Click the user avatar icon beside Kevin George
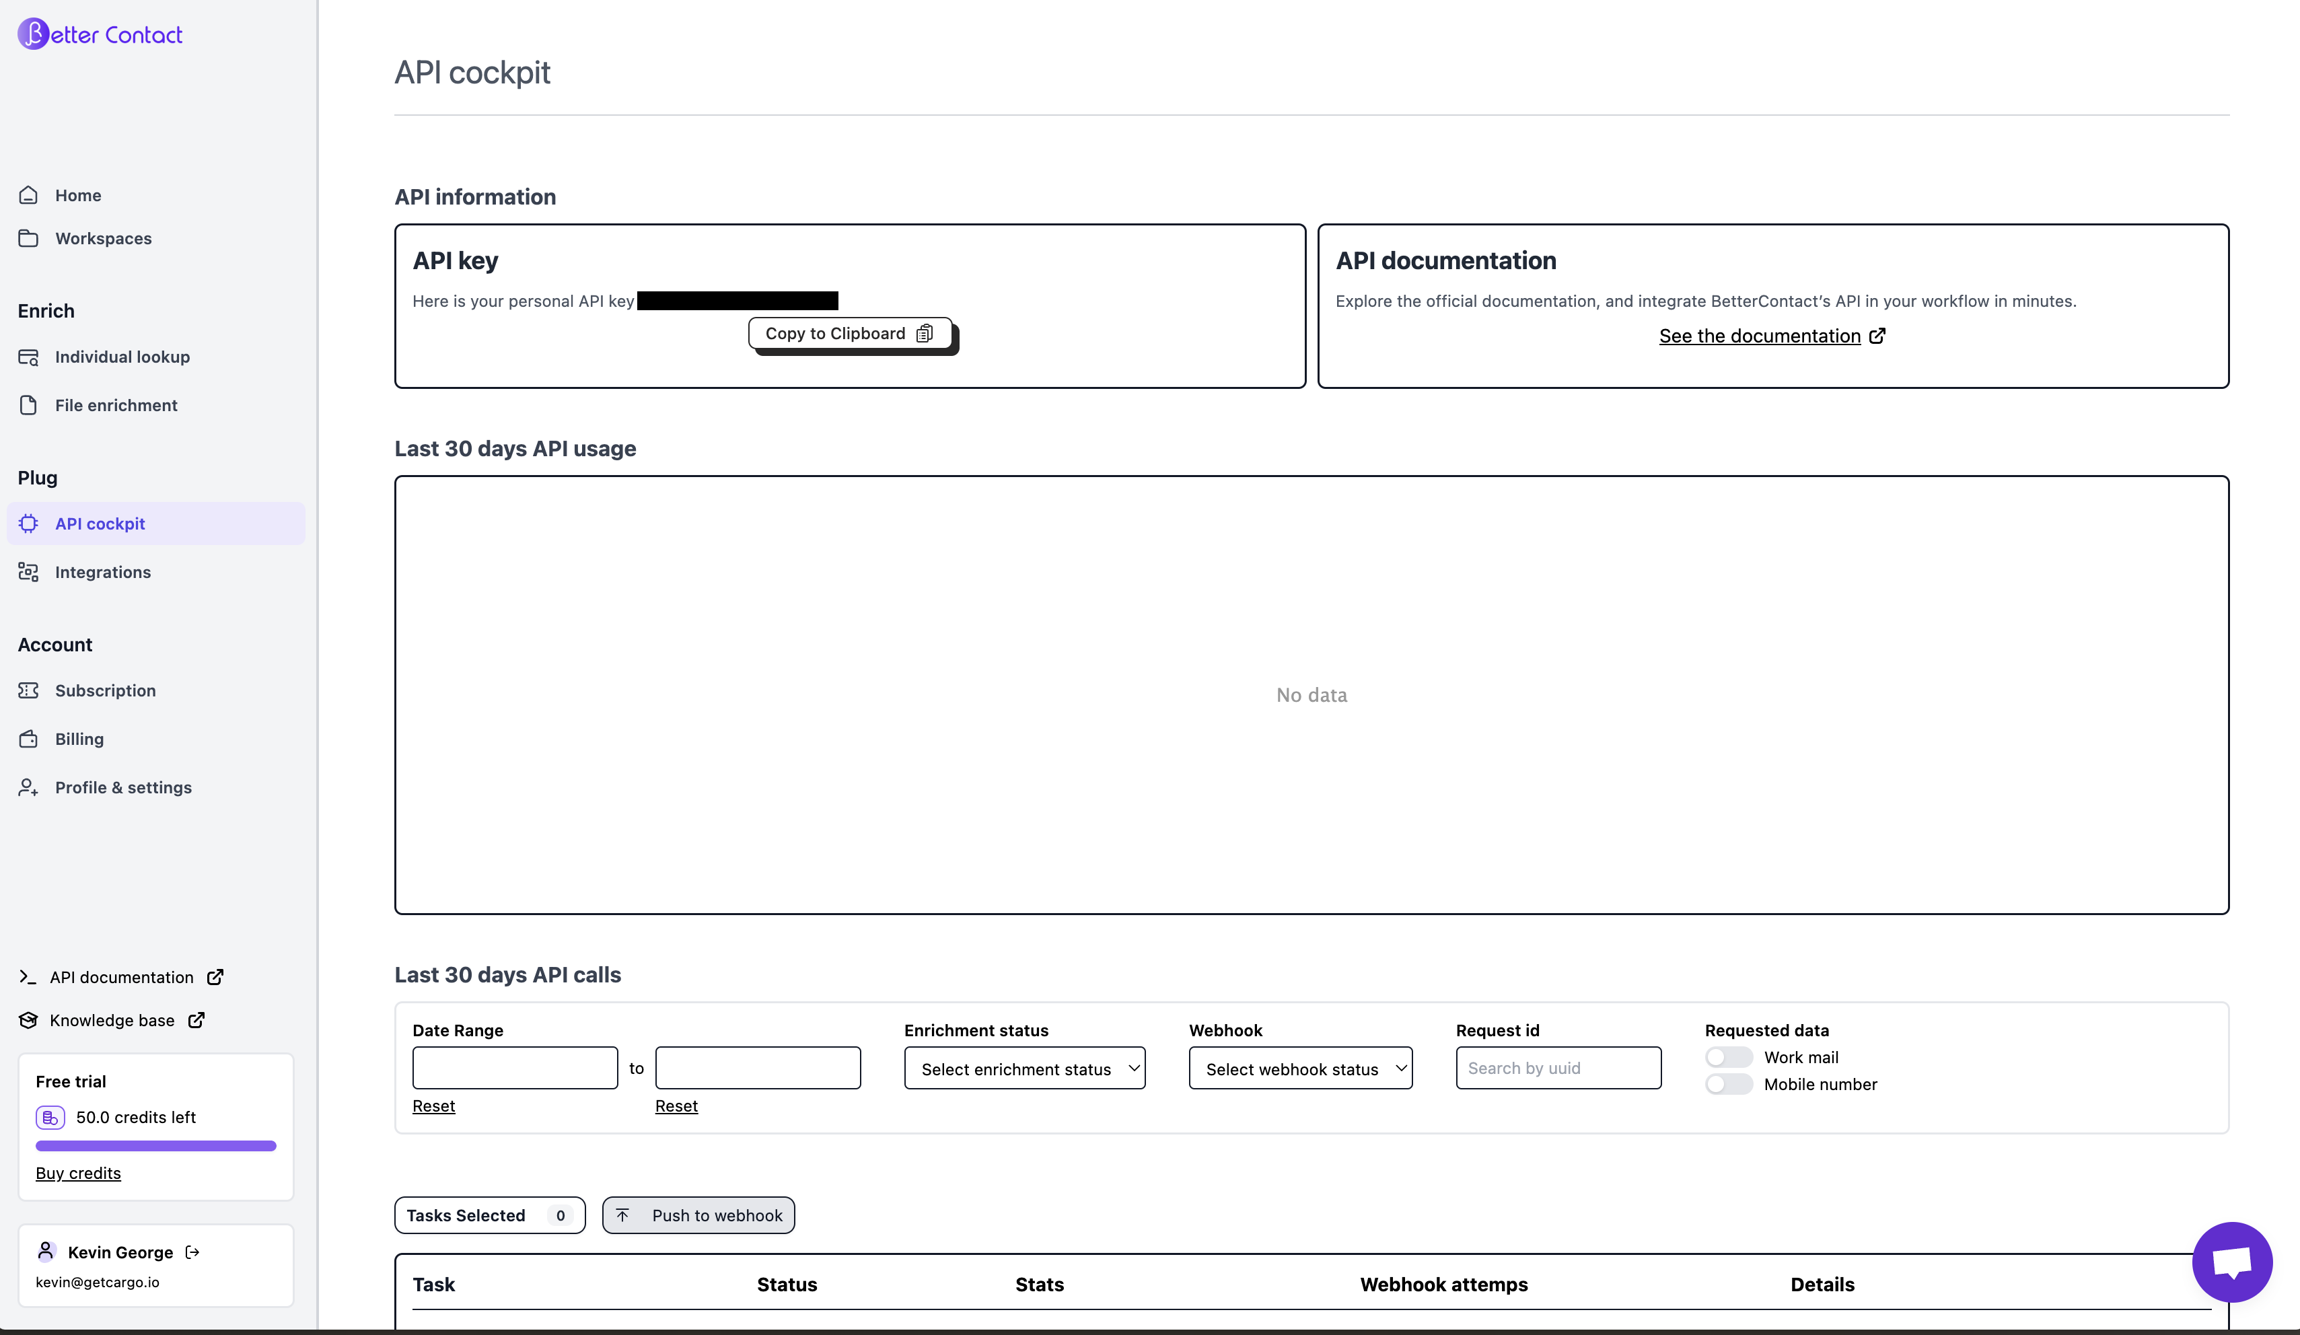This screenshot has width=2300, height=1335. click(x=46, y=1251)
